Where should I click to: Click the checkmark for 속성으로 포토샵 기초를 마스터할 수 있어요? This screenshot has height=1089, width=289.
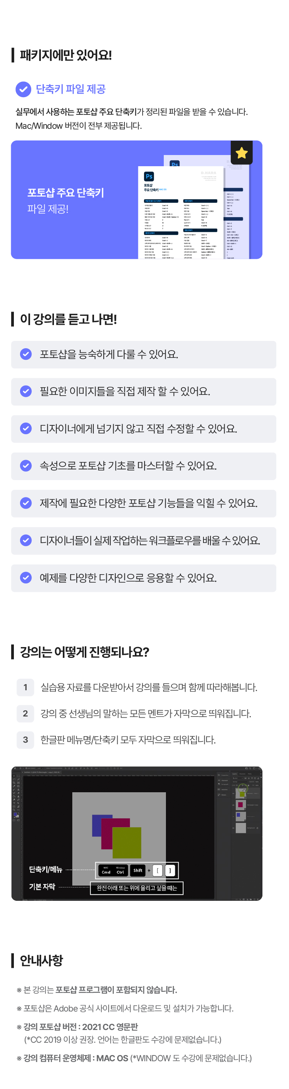(x=26, y=465)
